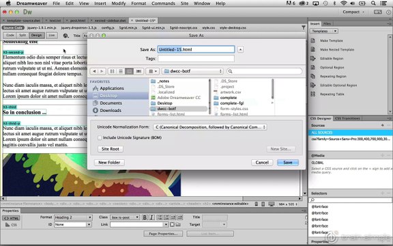This screenshot has width=393, height=246.
Task: Open the Commands menu
Action: pos(163,3)
